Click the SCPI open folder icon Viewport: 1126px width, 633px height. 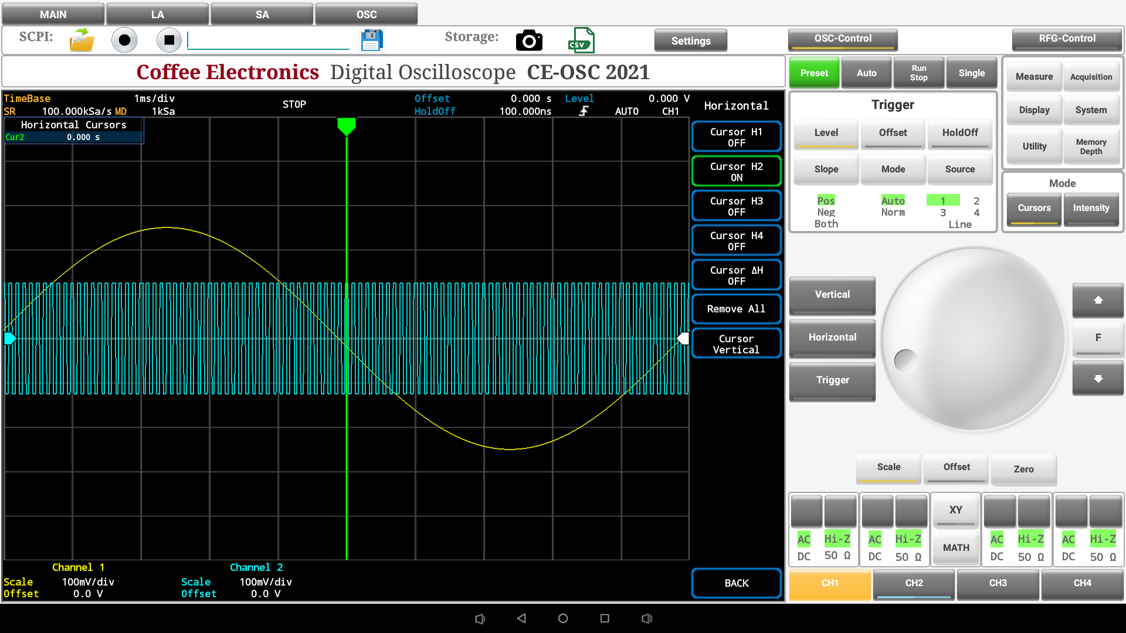click(x=82, y=40)
